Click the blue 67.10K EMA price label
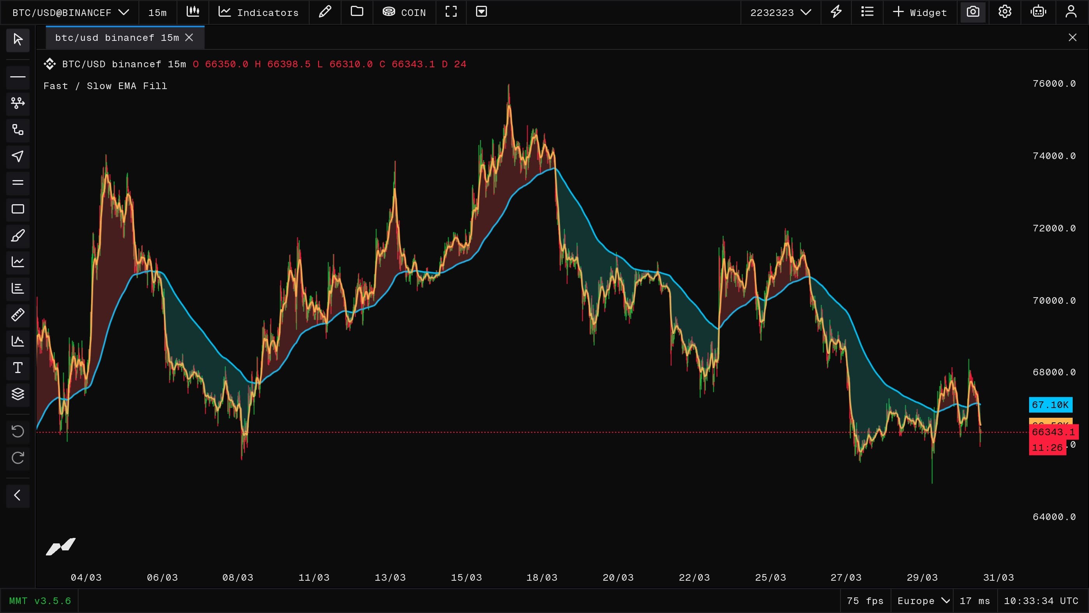1089x613 pixels. click(x=1050, y=405)
